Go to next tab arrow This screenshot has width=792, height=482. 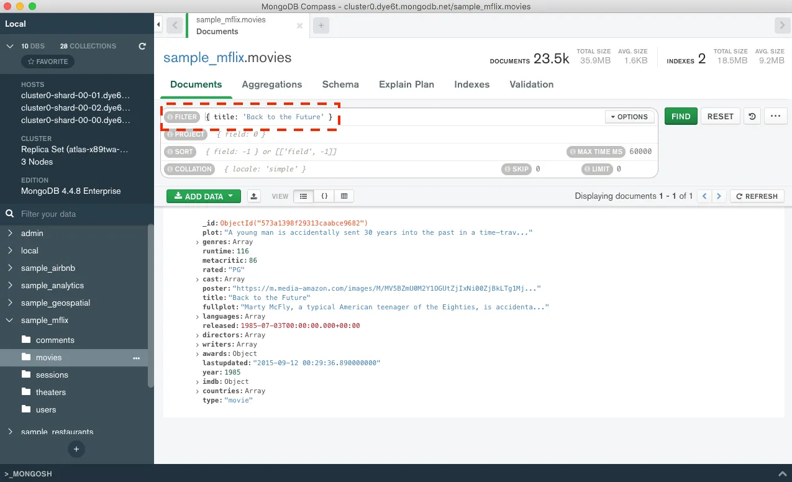pyautogui.click(x=782, y=25)
